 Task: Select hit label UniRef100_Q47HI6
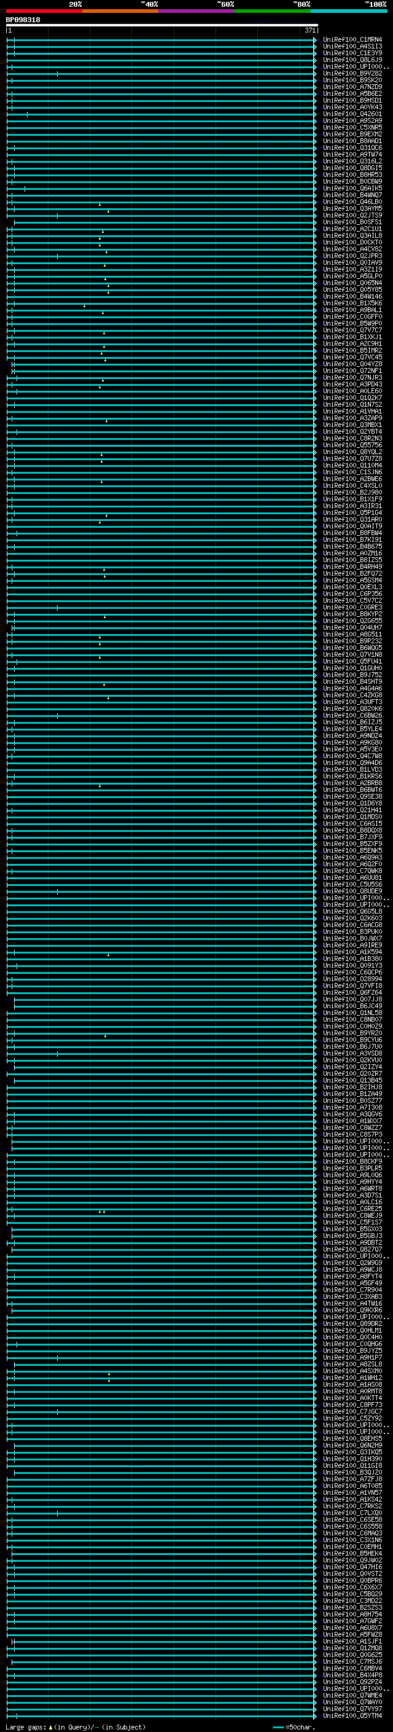[x=352, y=1567]
